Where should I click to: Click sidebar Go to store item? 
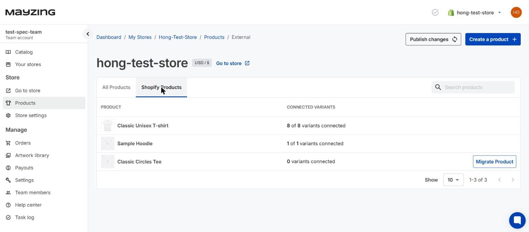44,91
